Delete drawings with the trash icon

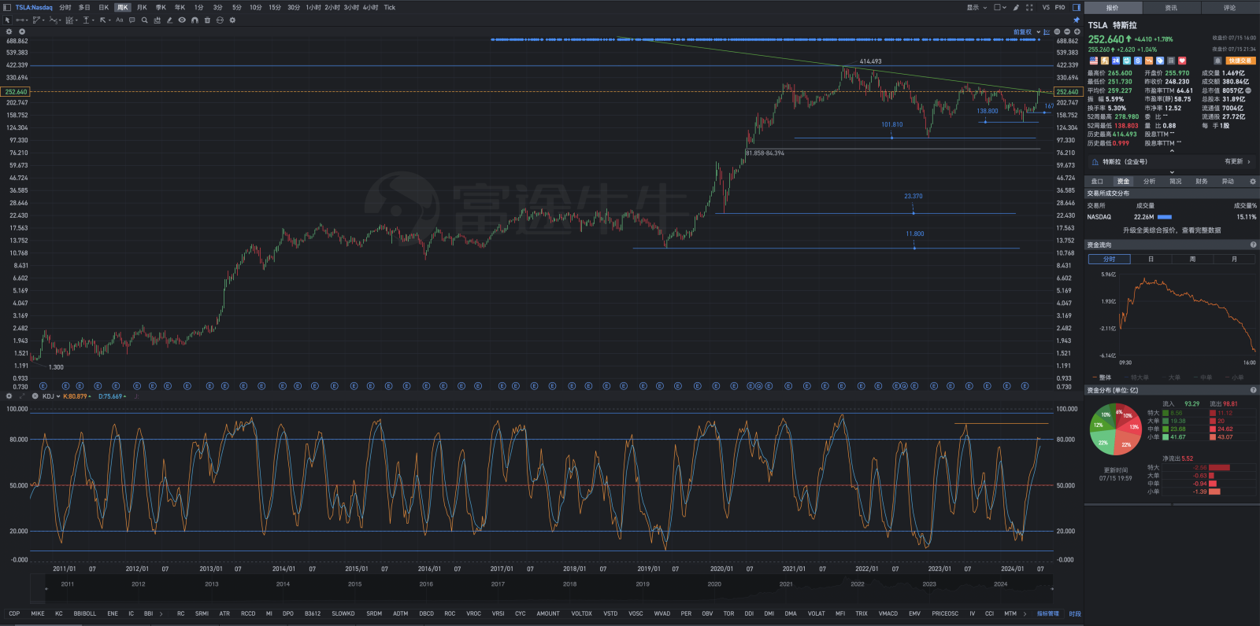tap(207, 20)
